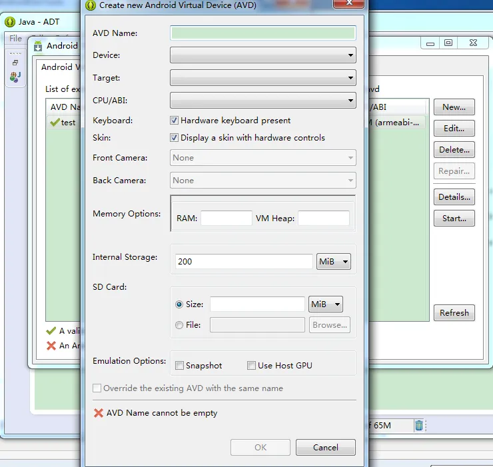
Task: Enable the Use Host GPU option
Action: coord(251,365)
